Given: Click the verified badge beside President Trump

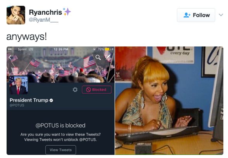Looking at the screenshot, I should [x=51, y=100].
